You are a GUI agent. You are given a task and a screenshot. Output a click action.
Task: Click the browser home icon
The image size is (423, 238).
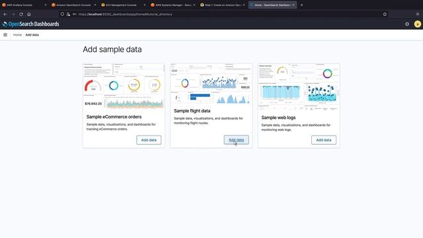click(29, 15)
